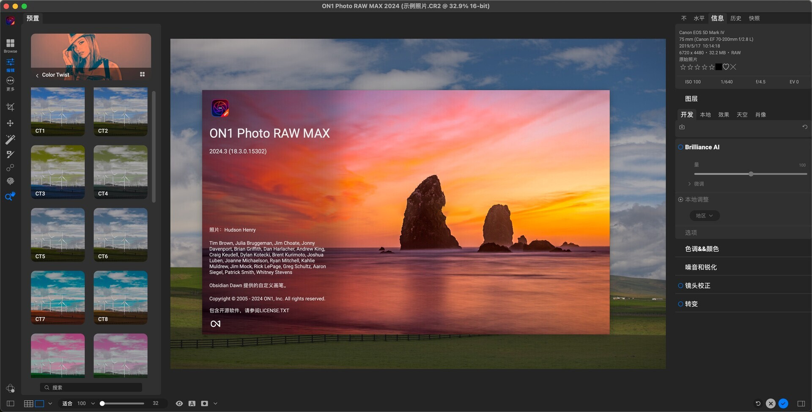This screenshot has height=412, width=812.
Task: Cancel edits with the round X button
Action: [771, 404]
